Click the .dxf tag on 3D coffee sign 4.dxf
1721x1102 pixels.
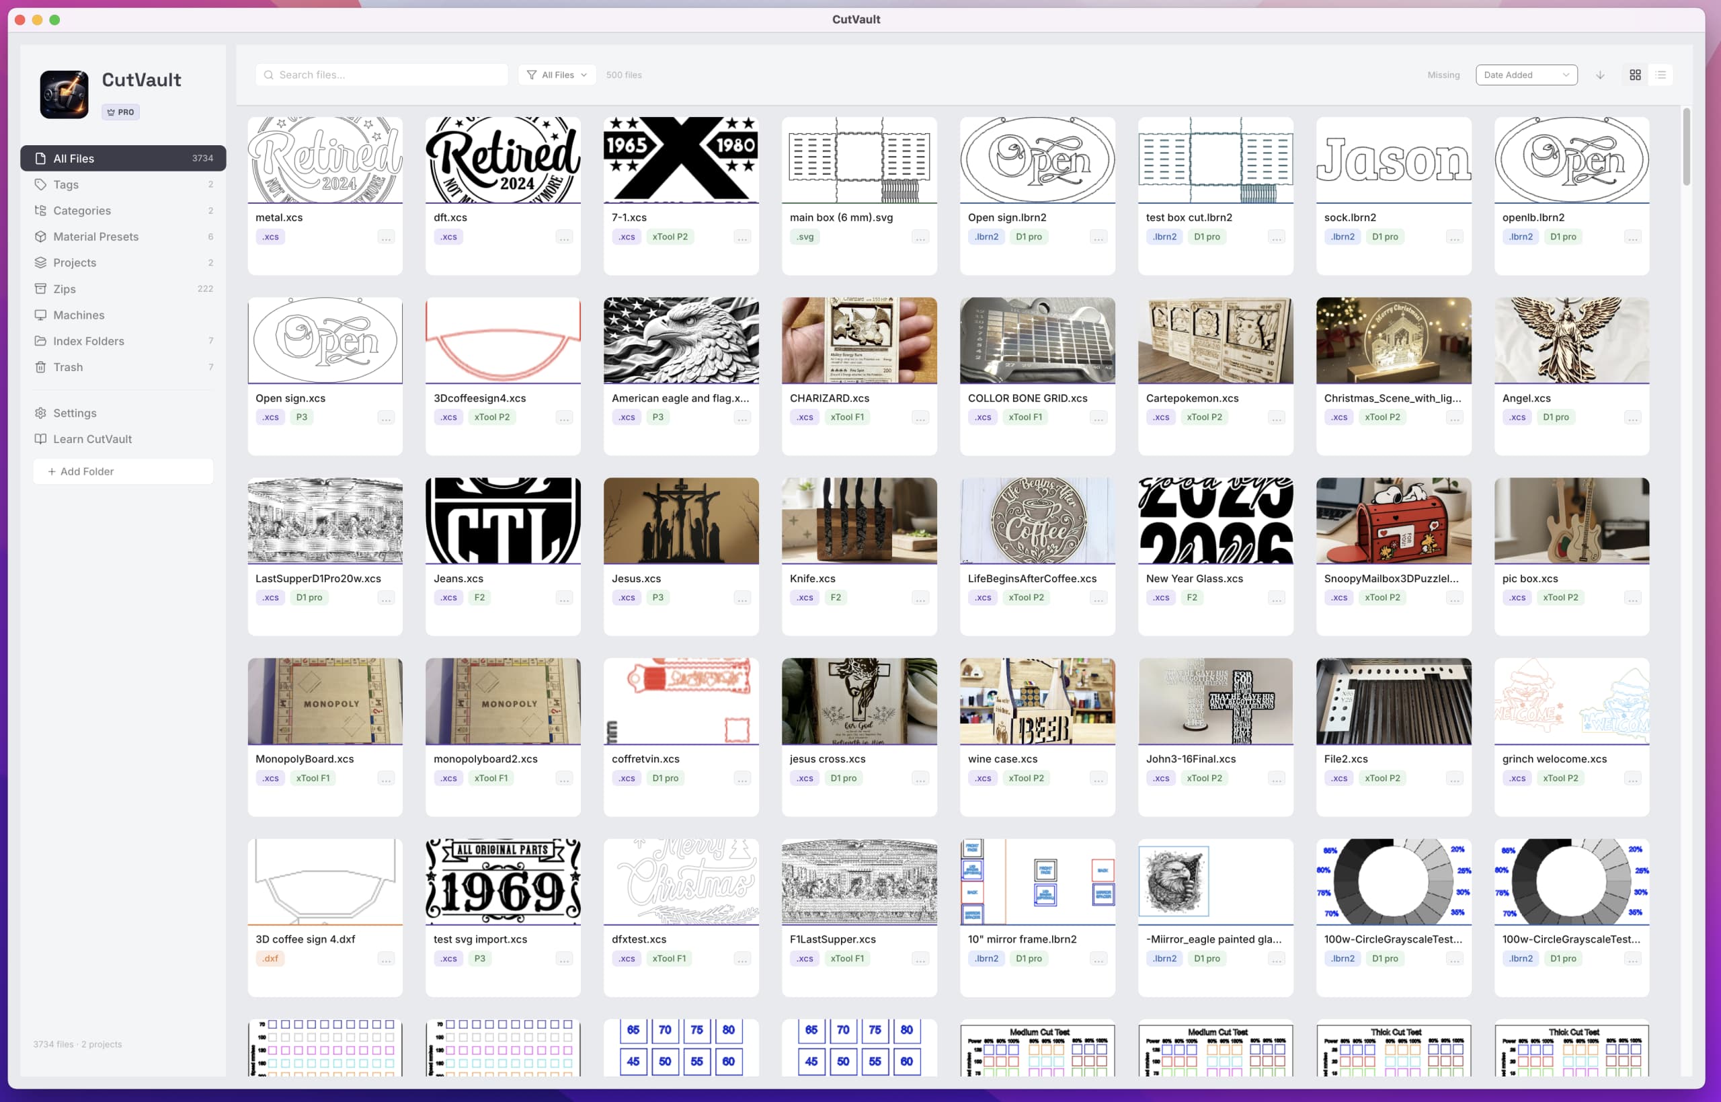point(270,959)
